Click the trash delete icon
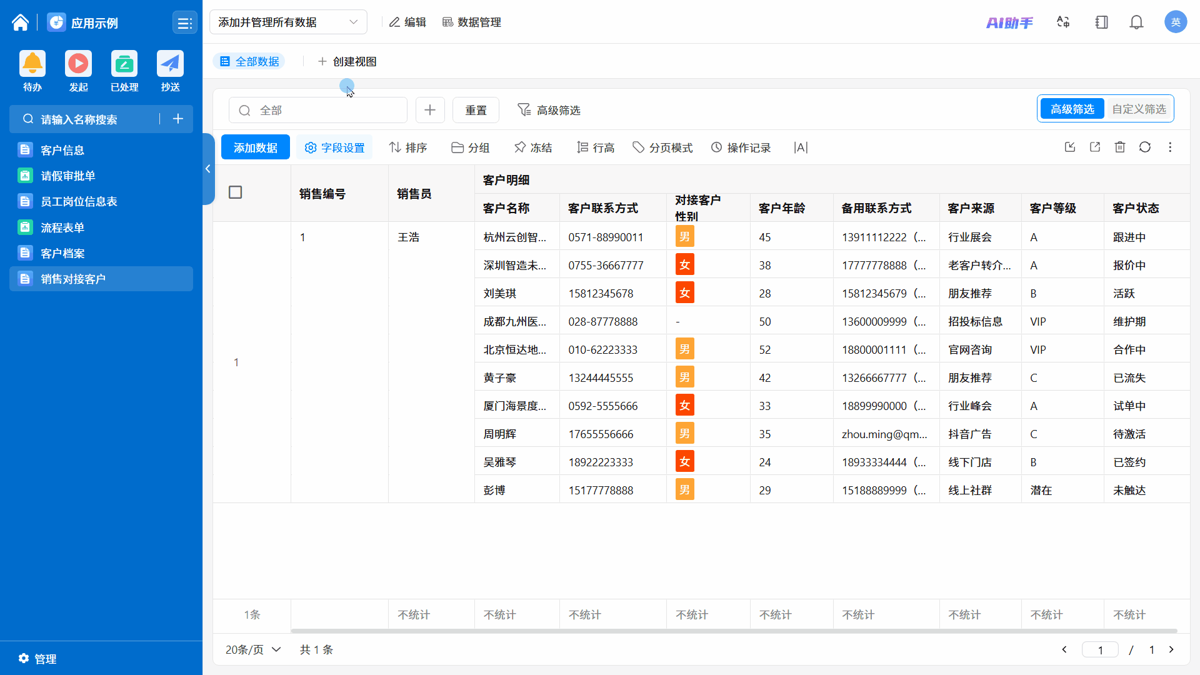The width and height of the screenshot is (1200, 675). pos(1120,147)
